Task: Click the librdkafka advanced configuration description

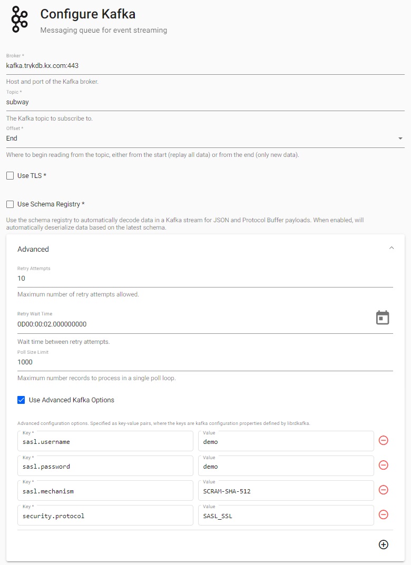Action: click(164, 423)
